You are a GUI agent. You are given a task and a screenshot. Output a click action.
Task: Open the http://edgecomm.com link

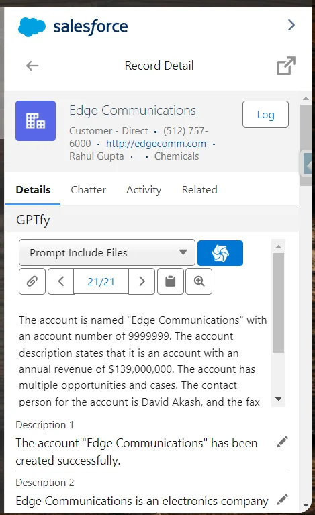click(x=156, y=144)
